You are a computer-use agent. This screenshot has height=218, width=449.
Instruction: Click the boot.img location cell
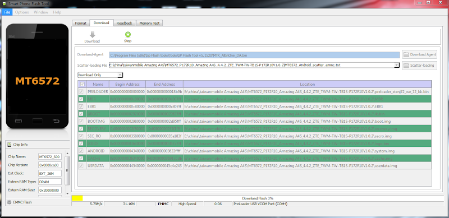[307, 121]
